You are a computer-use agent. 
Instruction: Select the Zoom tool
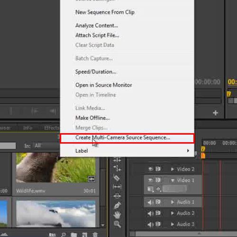tap(118, 224)
